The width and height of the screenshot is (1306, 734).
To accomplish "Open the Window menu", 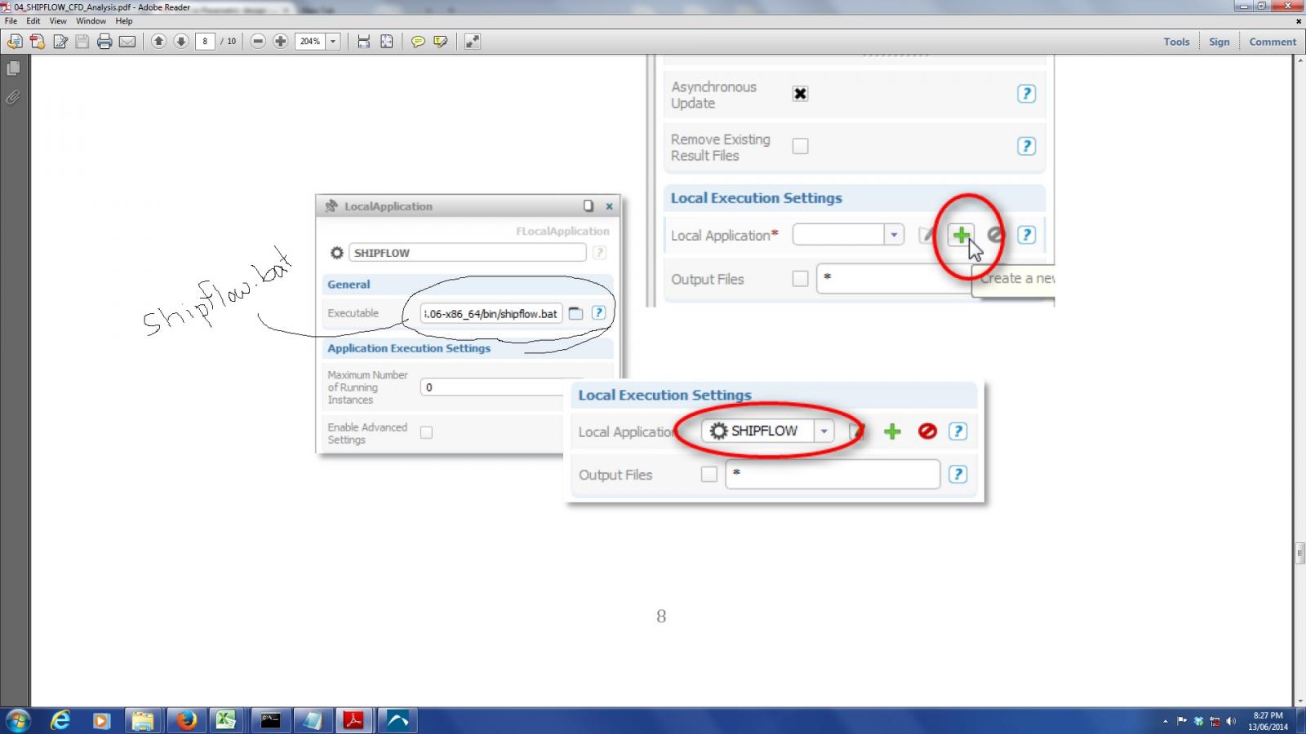I will [x=91, y=21].
